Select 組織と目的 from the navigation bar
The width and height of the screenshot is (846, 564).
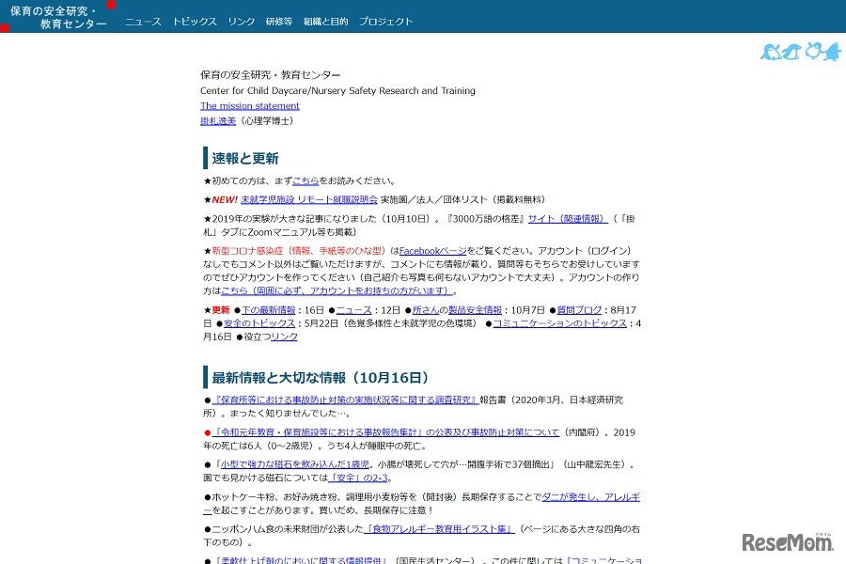click(325, 21)
